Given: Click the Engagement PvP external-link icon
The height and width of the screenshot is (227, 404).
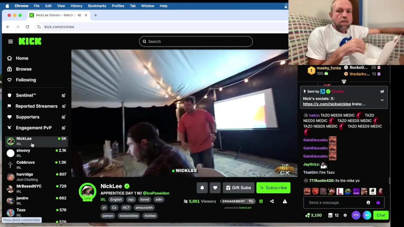Looking at the screenshot, I should (63, 128).
